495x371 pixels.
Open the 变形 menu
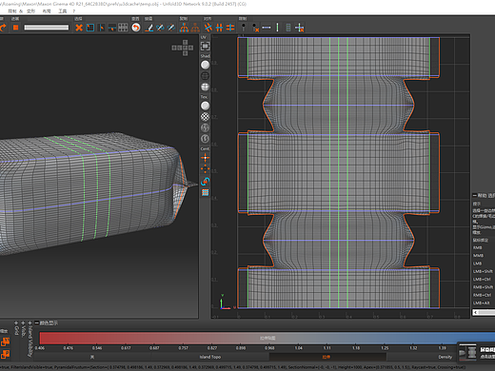(x=30, y=11)
